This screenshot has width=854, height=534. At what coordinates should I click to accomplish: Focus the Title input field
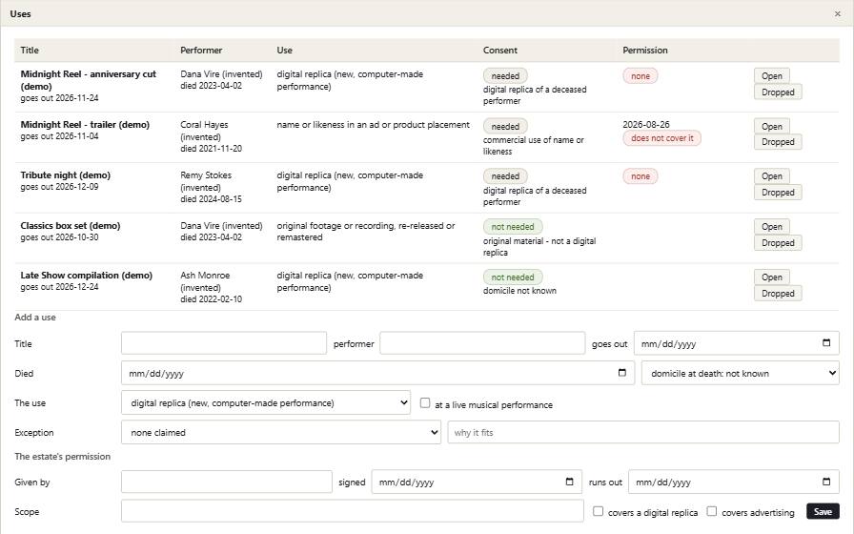click(224, 343)
